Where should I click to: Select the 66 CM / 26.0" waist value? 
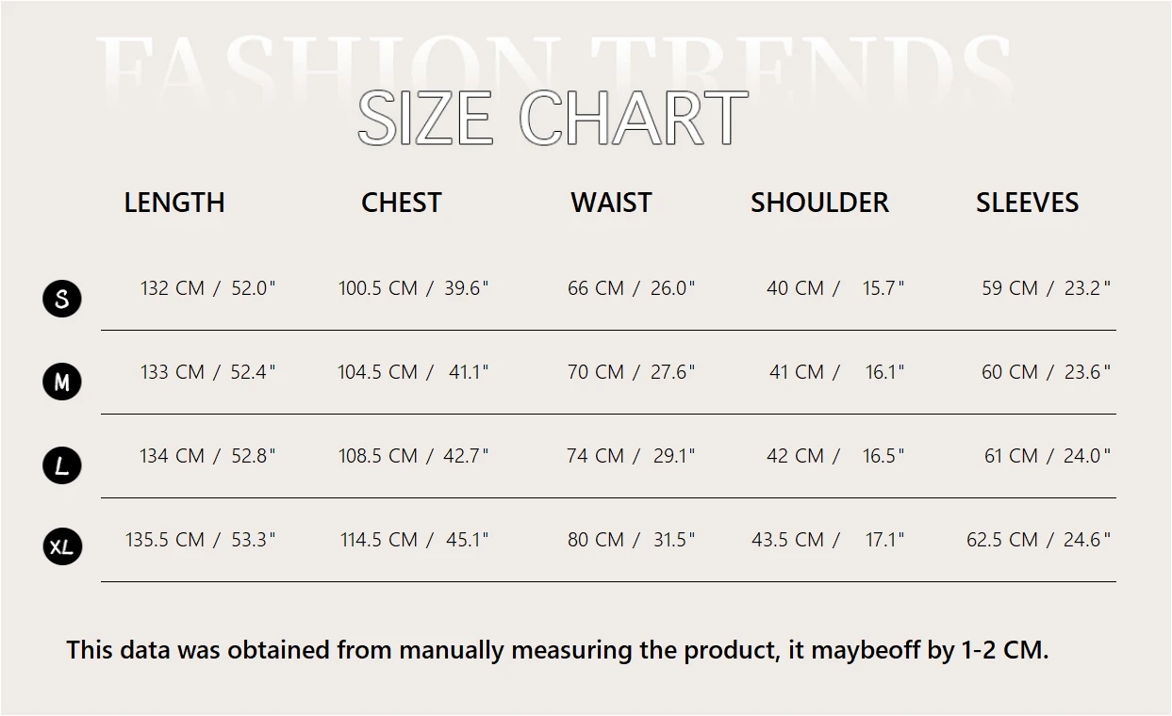pos(631,288)
